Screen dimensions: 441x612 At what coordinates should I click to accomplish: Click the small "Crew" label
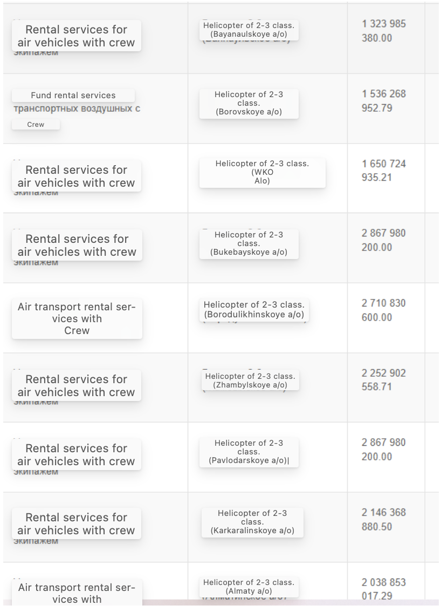[x=36, y=125]
